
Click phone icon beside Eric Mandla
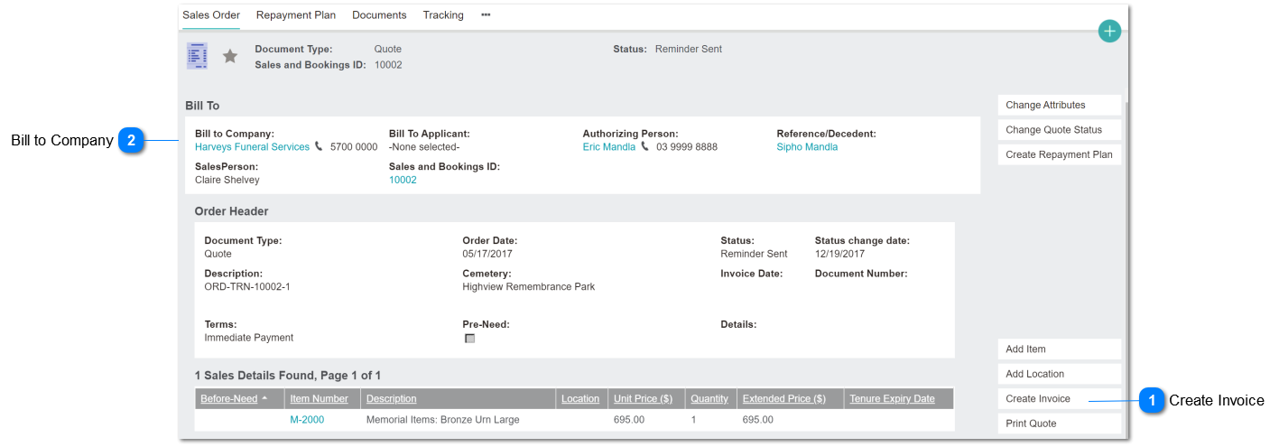(644, 146)
